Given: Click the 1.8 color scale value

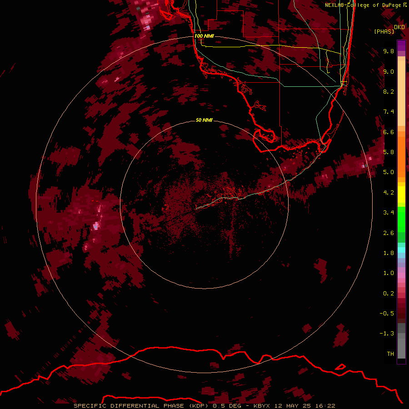Looking at the screenshot, I should pyautogui.click(x=389, y=253).
